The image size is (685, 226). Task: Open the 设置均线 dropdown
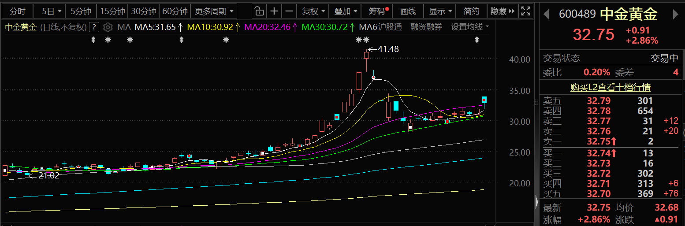(x=469, y=27)
